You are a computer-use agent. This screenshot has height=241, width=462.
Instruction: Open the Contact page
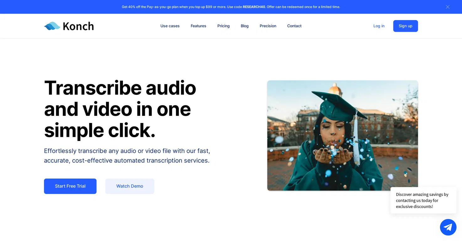pos(294,26)
